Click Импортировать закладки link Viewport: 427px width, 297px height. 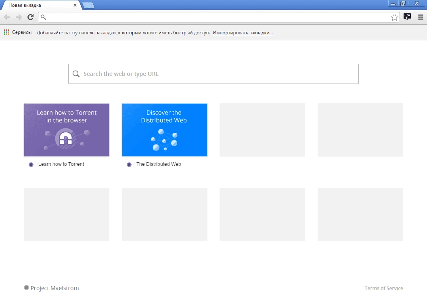(243, 33)
